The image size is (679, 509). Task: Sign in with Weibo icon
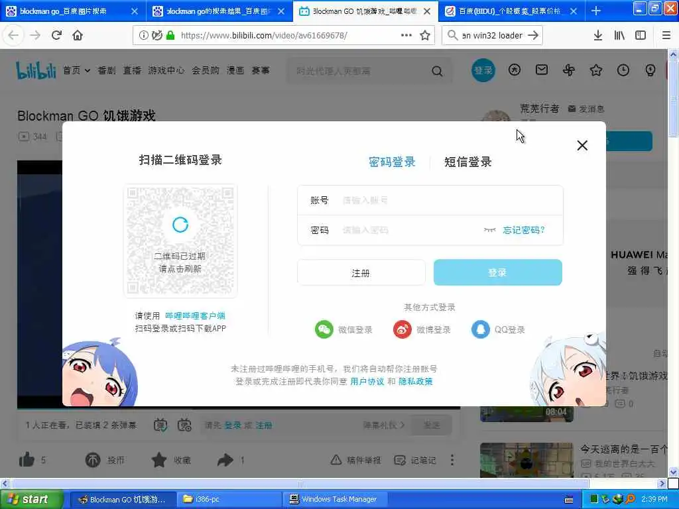click(x=402, y=329)
